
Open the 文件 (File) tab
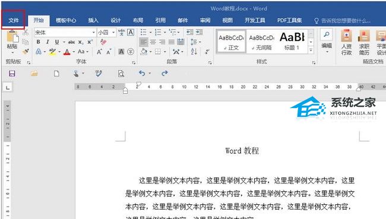pyautogui.click(x=14, y=20)
